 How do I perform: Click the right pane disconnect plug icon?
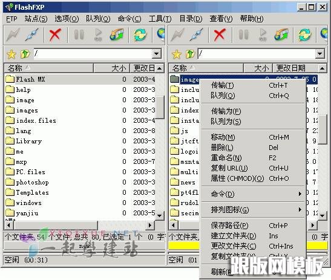(196, 35)
